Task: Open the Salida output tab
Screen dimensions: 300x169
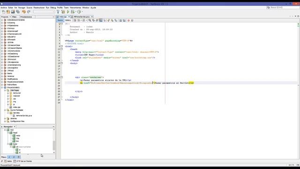Action: (x=8, y=161)
